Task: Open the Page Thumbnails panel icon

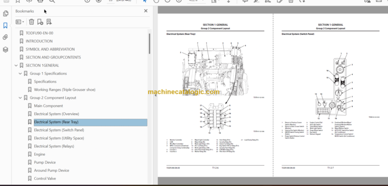Action: coord(6,14)
